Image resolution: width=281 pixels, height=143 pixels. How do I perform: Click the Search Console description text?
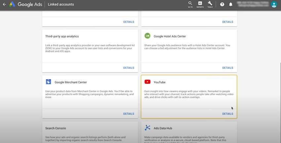point(86,139)
